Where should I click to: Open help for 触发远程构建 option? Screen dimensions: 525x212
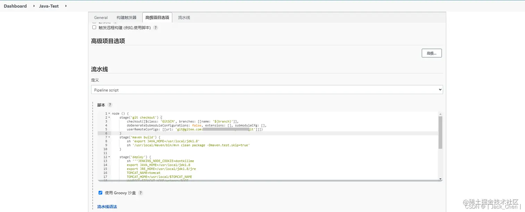pos(156,27)
